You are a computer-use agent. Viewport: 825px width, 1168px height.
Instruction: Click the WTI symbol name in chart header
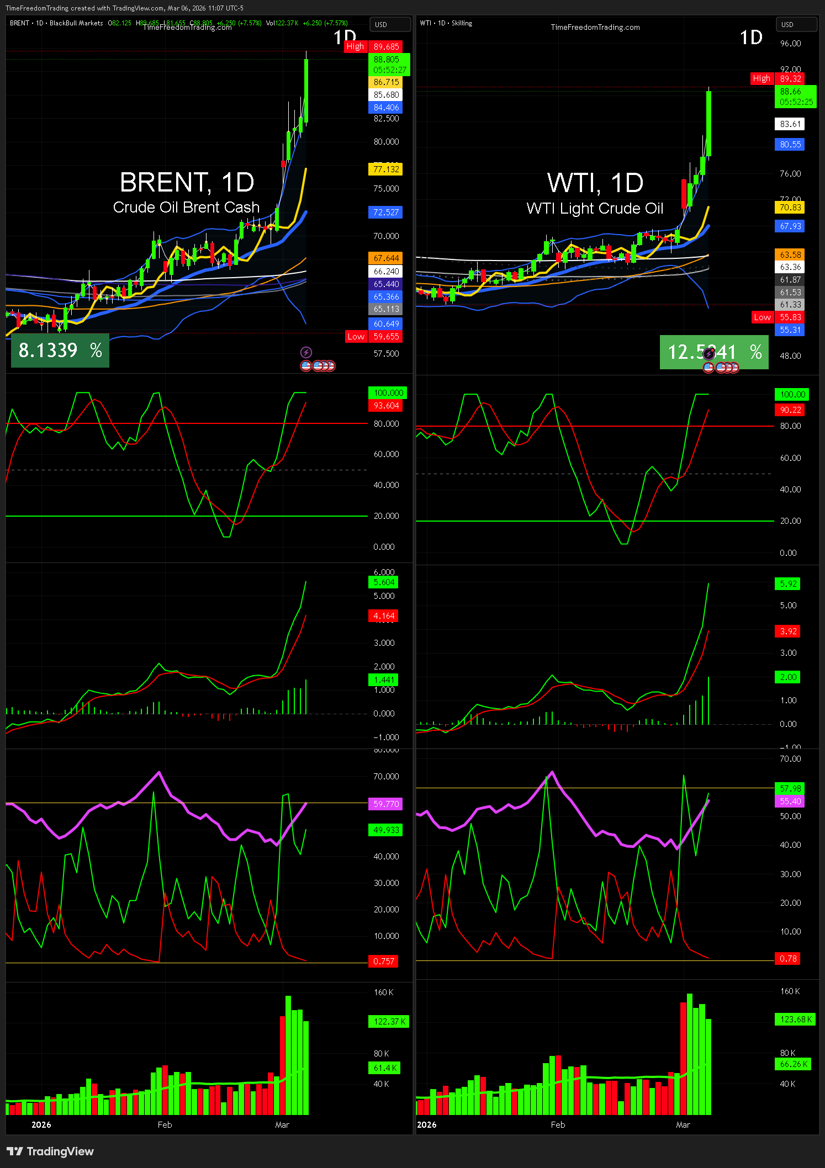point(425,23)
